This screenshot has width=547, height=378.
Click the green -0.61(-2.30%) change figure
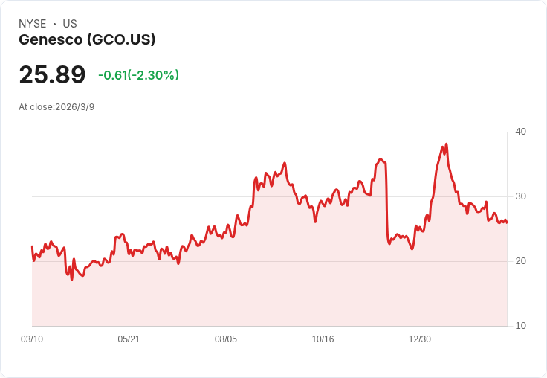click(138, 74)
